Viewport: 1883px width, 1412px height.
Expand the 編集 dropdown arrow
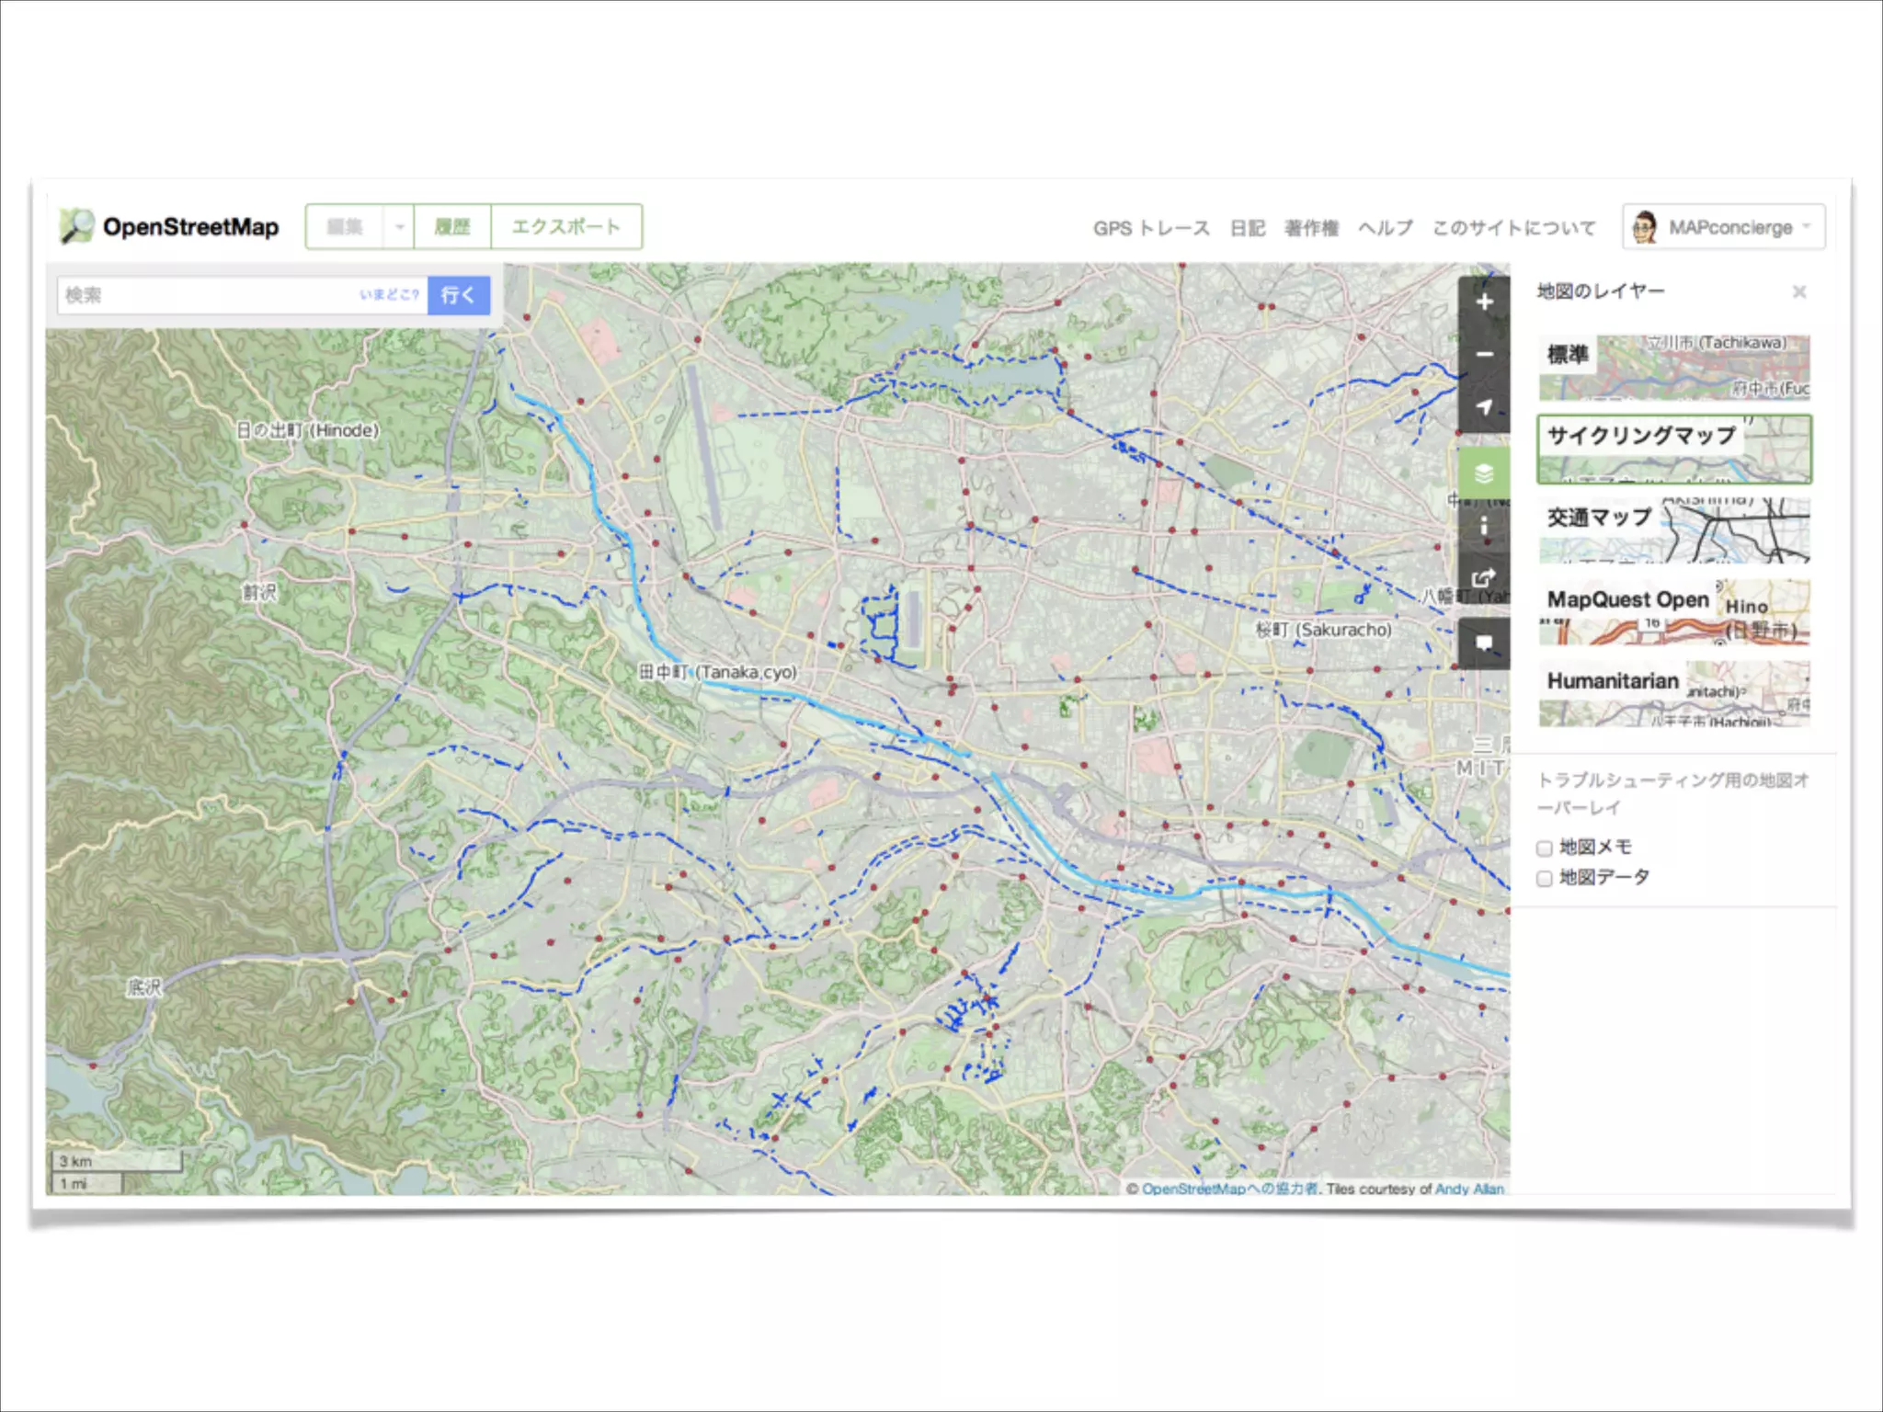[x=399, y=227]
